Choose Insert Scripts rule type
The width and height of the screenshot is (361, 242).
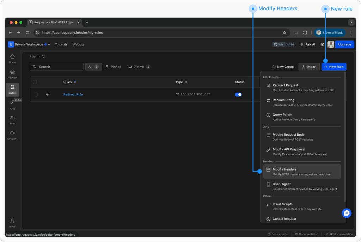[302, 206]
